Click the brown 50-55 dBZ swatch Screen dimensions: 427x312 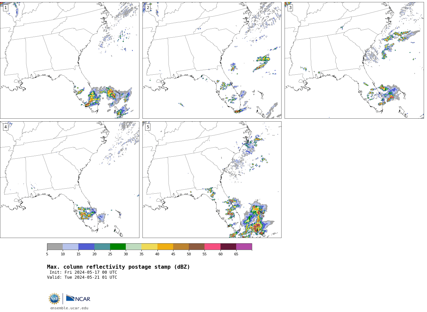[196, 247]
